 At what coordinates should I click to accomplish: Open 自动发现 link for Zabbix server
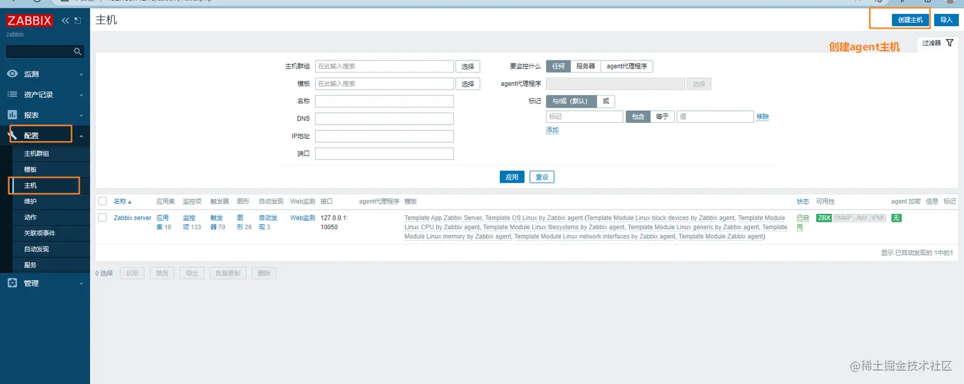[268, 222]
